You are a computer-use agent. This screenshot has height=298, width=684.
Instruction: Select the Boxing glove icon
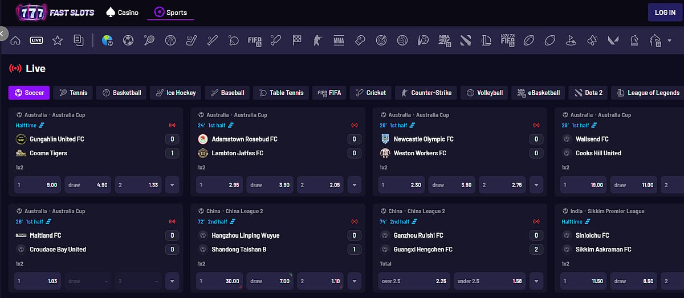(360, 40)
